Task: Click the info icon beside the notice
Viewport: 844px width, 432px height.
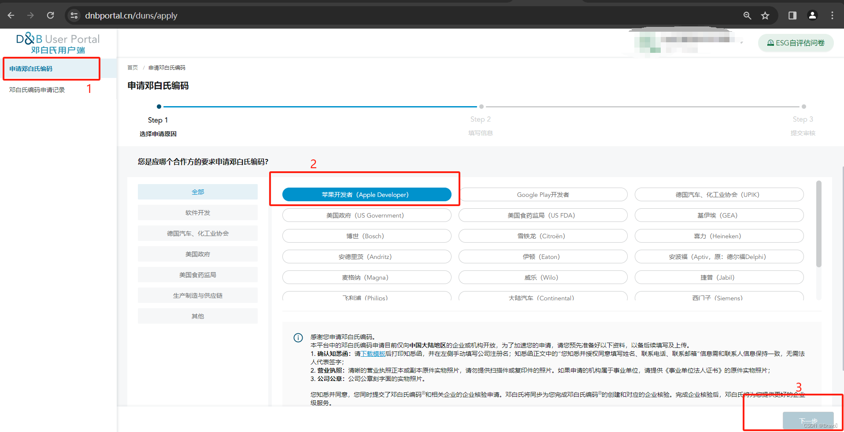Action: point(298,338)
